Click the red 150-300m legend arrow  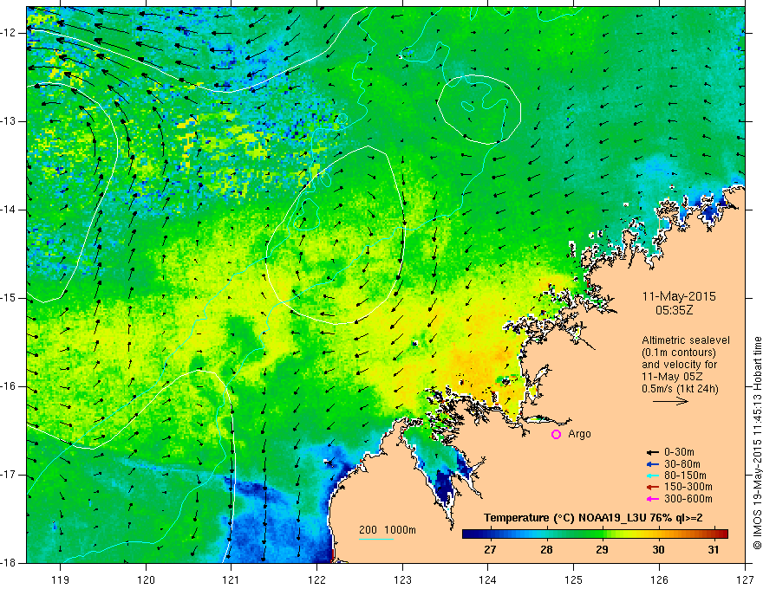point(653,488)
